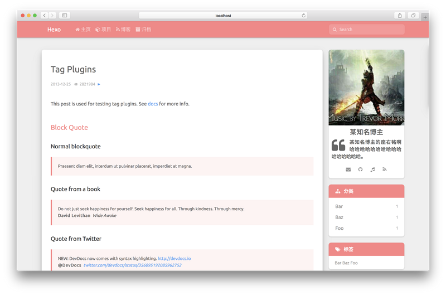Click the Wide Awake book title

104,215
